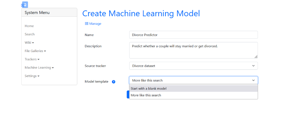Click the Description textarea resize handle
This screenshot has height=114, width=281.
tap(256, 57)
